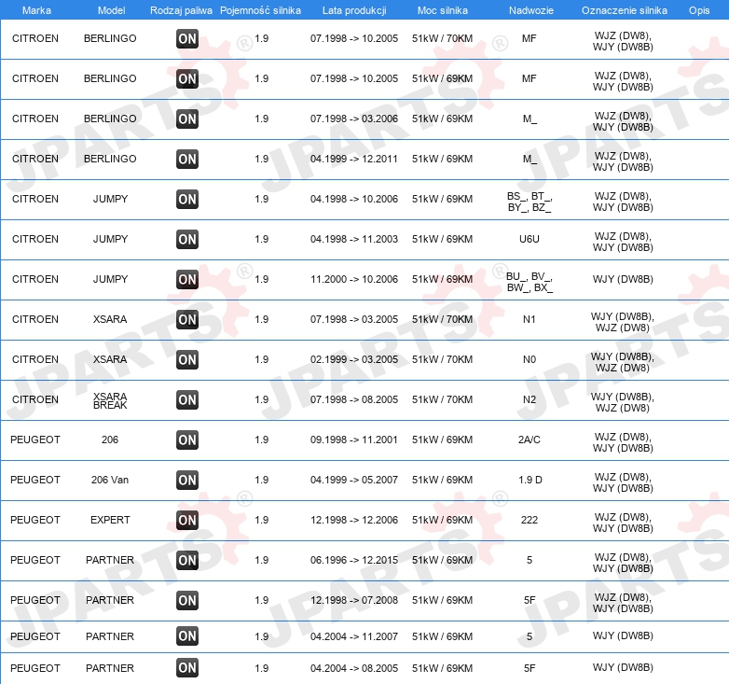Select date range 09.1998 -> 11.2001
Image resolution: width=729 pixels, height=684 pixels.
pos(354,440)
